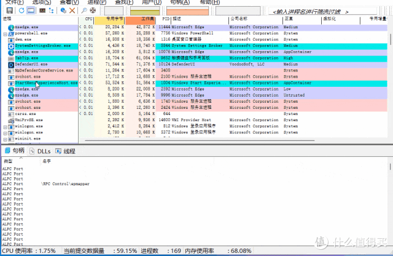This screenshot has height=256, width=393.
Task: Click the WMI Provider Host description
Action: click(191, 120)
